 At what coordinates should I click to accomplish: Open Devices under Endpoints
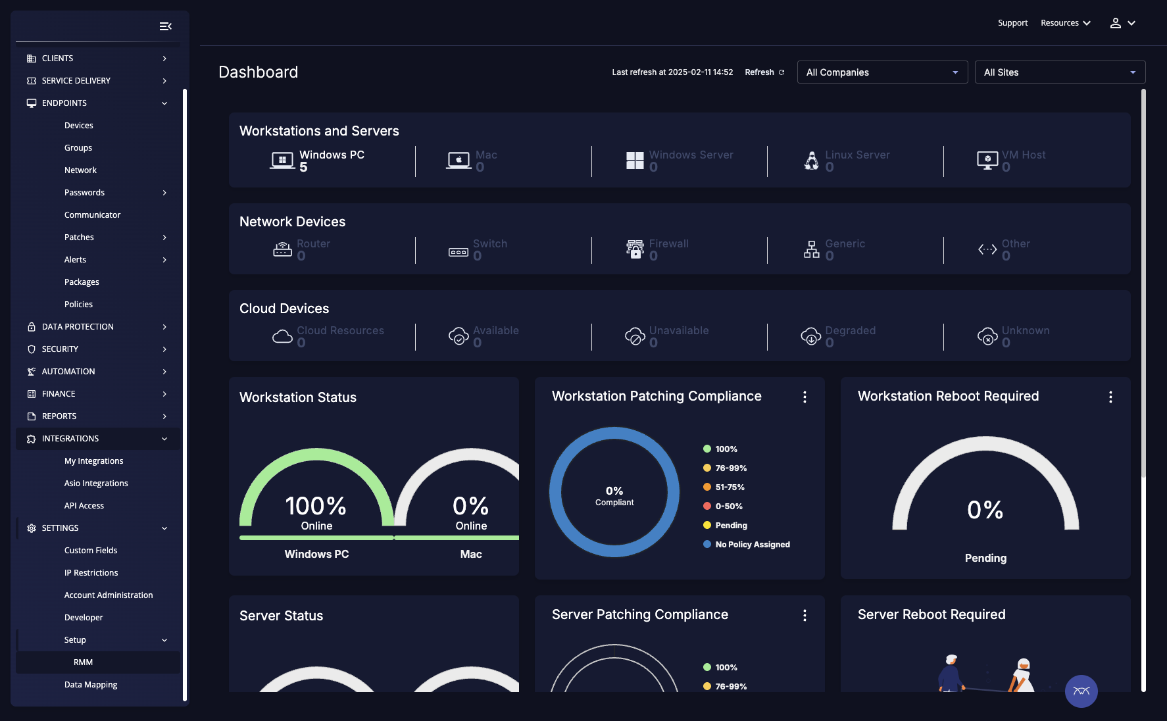(79, 126)
